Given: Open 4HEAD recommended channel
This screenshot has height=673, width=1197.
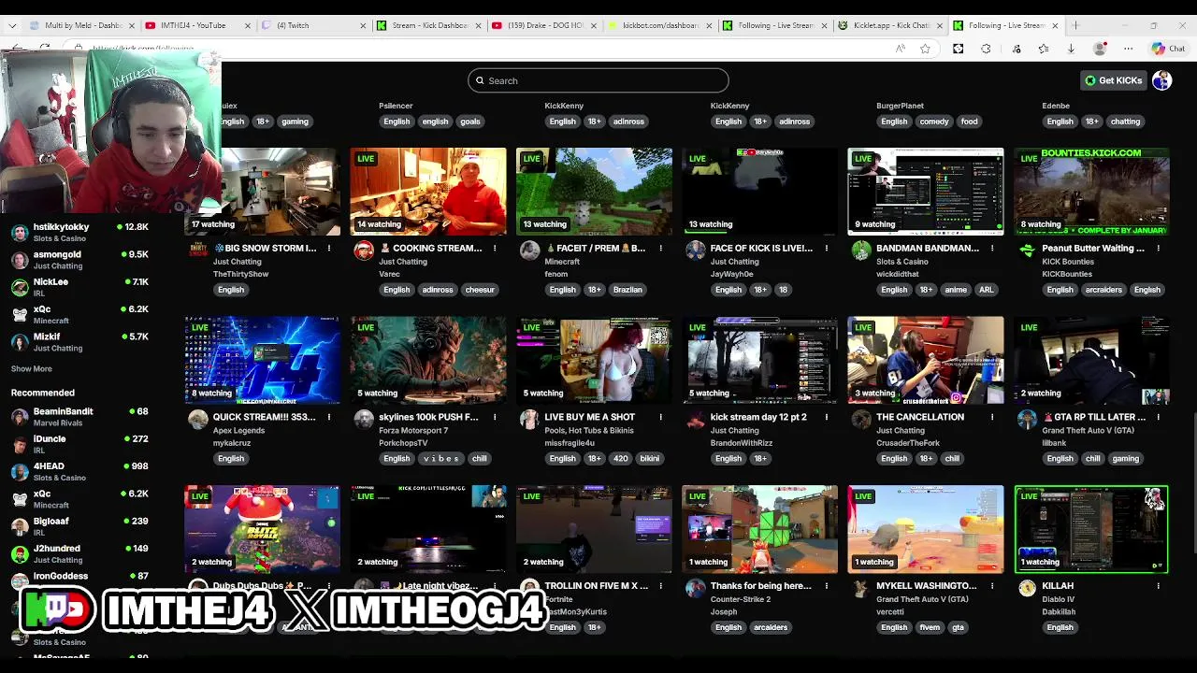Looking at the screenshot, I should (79, 471).
